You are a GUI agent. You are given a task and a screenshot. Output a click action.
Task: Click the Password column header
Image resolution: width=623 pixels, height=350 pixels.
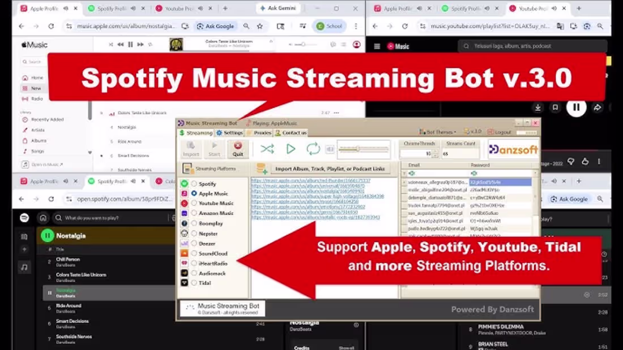[502, 165]
